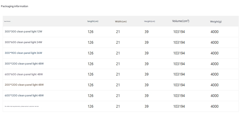Click length value 126 in 12W row
Screen dimensions: 243x116
coord(91,32)
